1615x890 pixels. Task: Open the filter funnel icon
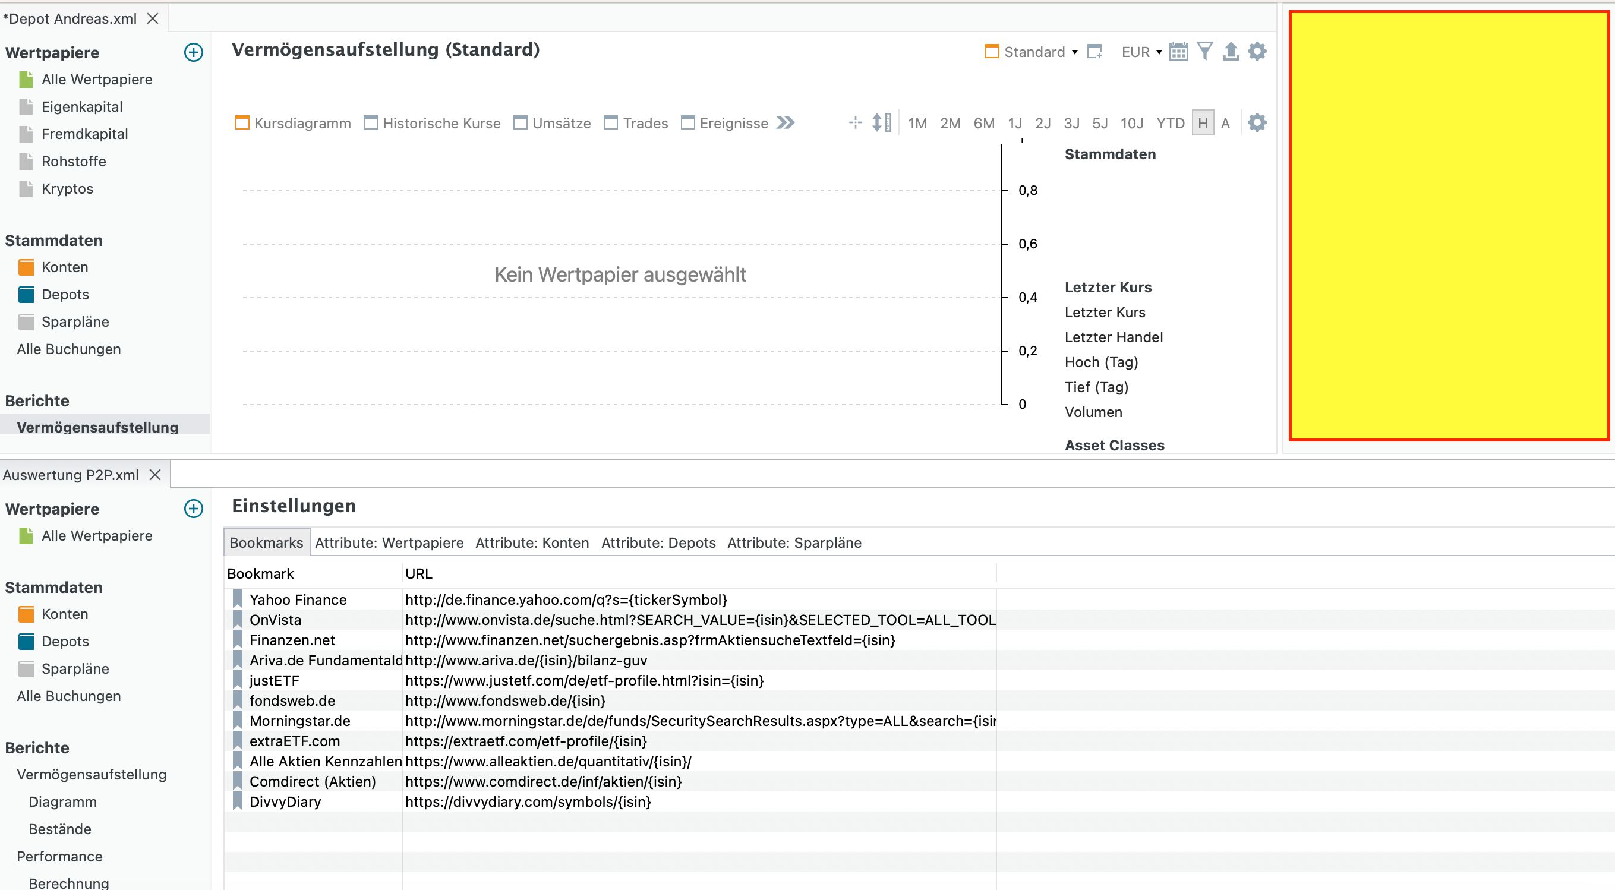[x=1204, y=52]
